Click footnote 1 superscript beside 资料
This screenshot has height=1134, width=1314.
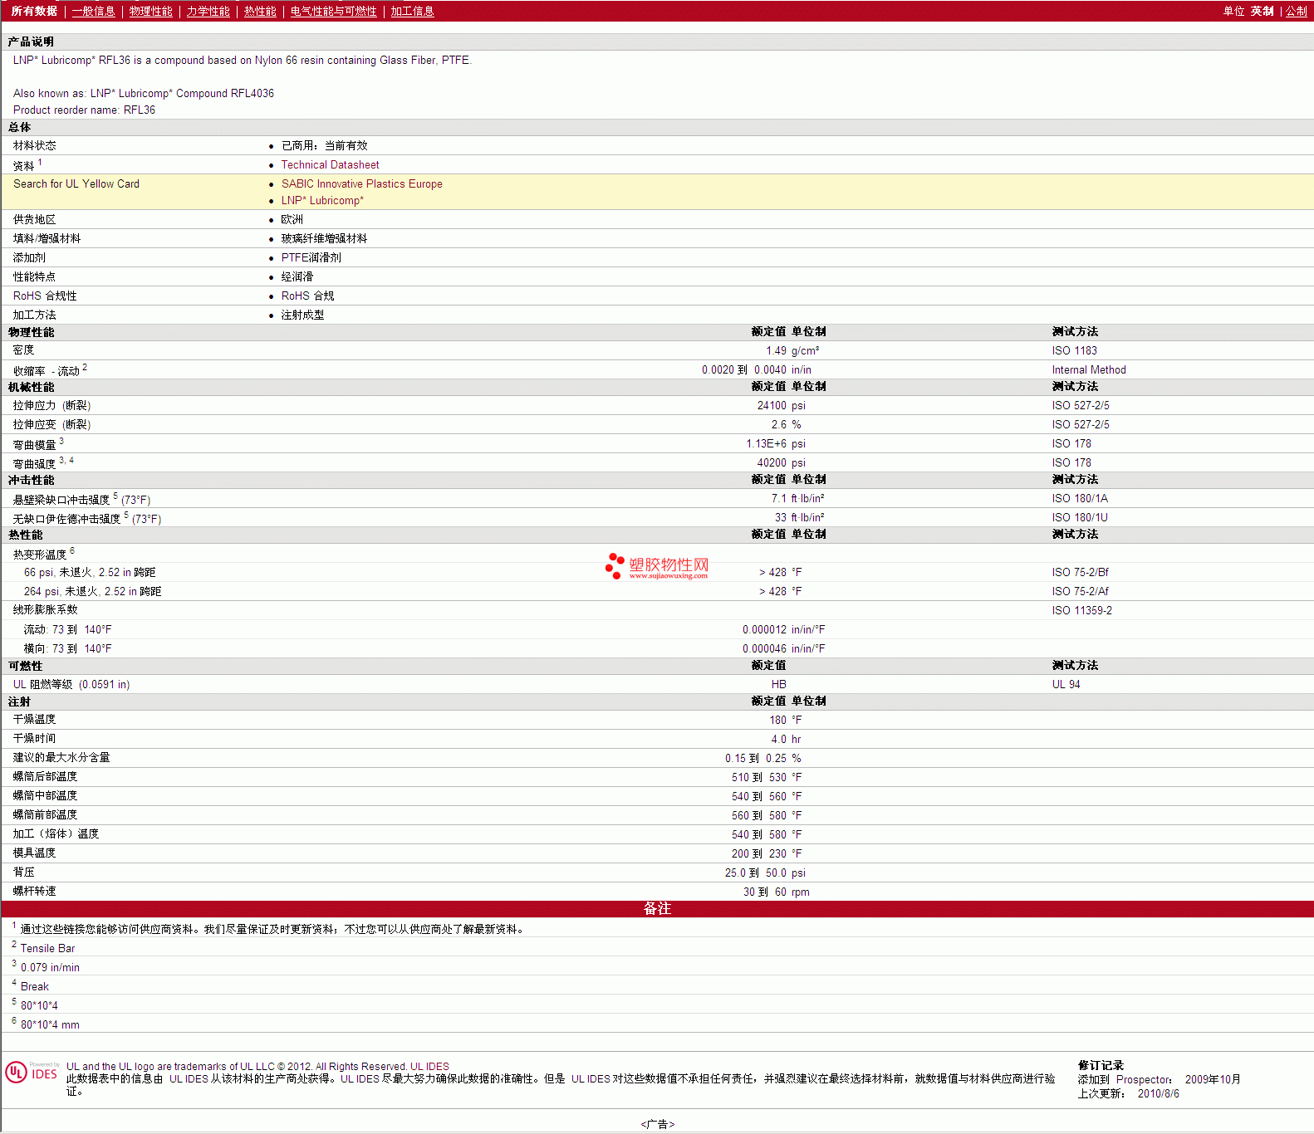click(x=40, y=163)
